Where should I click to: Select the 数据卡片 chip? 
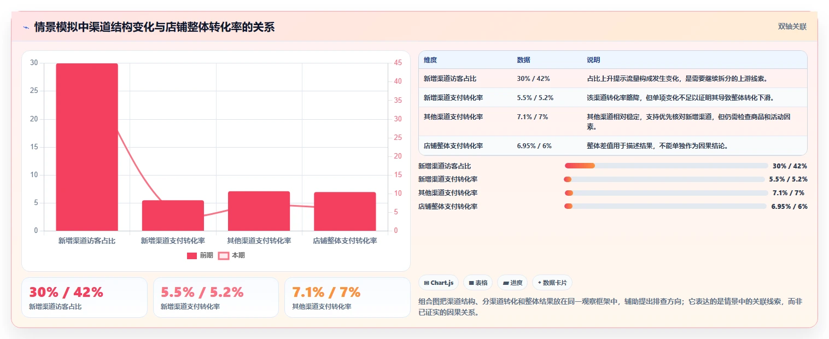(x=552, y=283)
